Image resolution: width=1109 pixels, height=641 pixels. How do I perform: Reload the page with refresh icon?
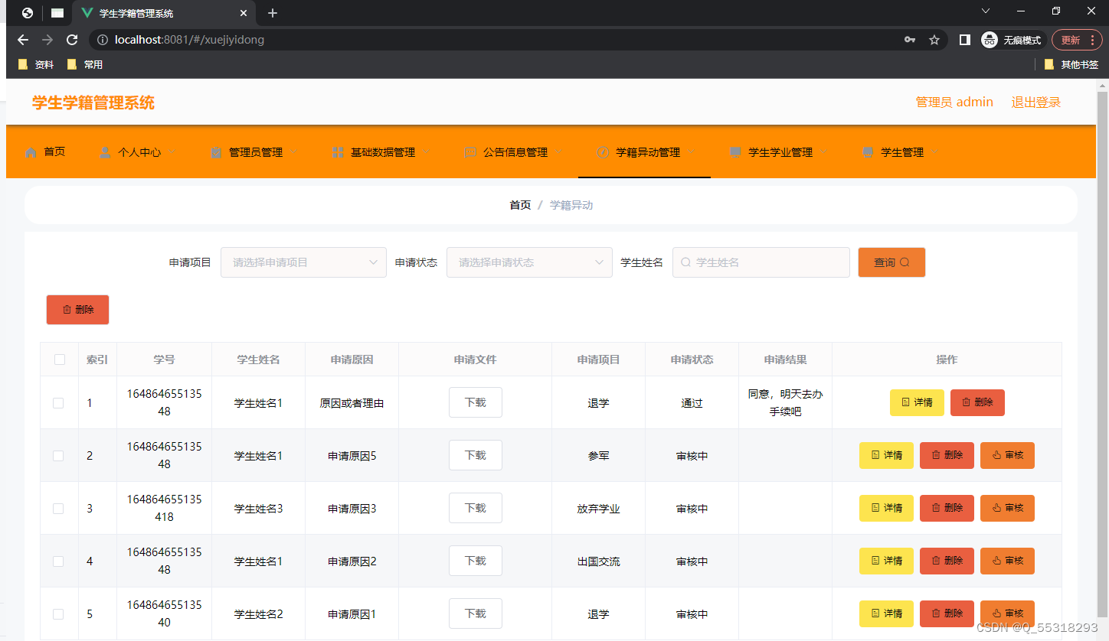tap(72, 40)
